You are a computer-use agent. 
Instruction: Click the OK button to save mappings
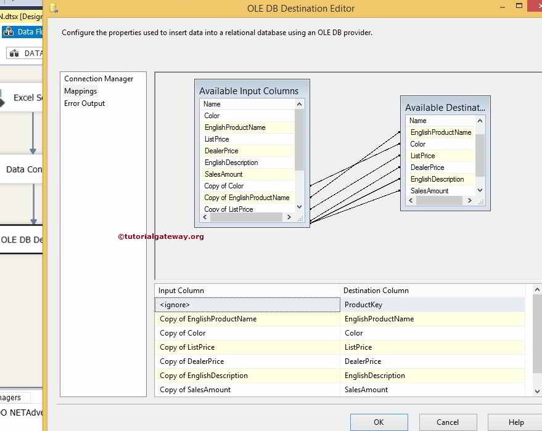click(x=378, y=422)
